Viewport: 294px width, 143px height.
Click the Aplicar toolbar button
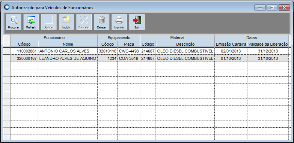coord(49,22)
